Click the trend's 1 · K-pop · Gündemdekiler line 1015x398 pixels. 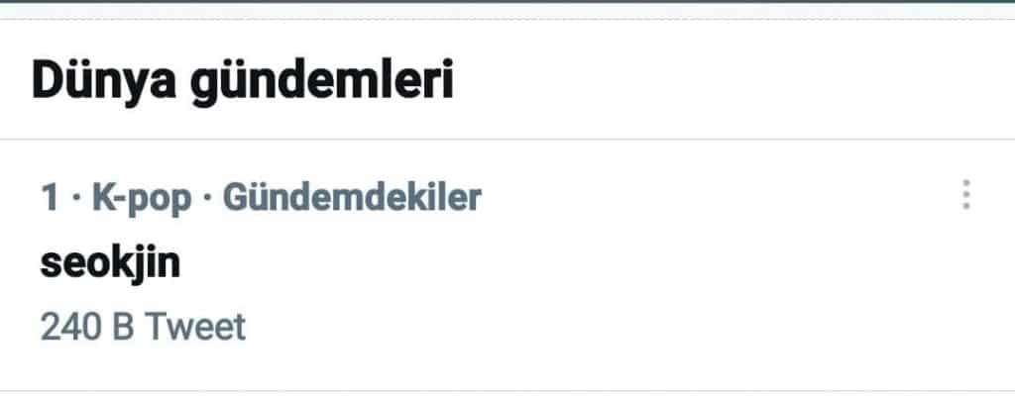click(261, 198)
